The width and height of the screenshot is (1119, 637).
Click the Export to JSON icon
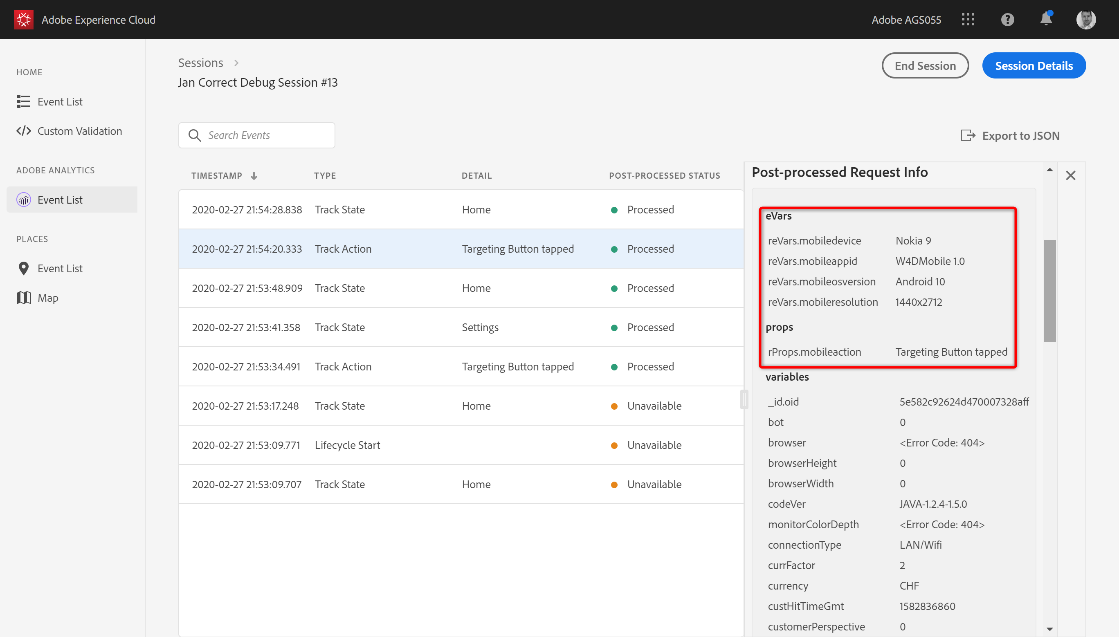coord(968,136)
